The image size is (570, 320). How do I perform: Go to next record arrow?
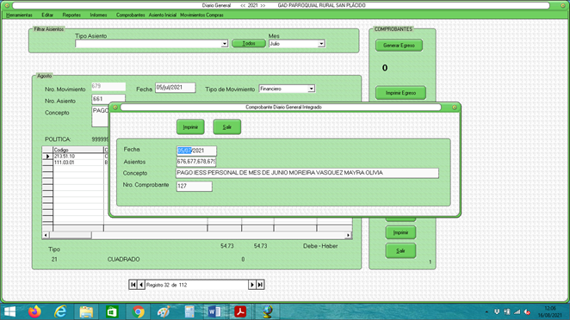(x=252, y=285)
